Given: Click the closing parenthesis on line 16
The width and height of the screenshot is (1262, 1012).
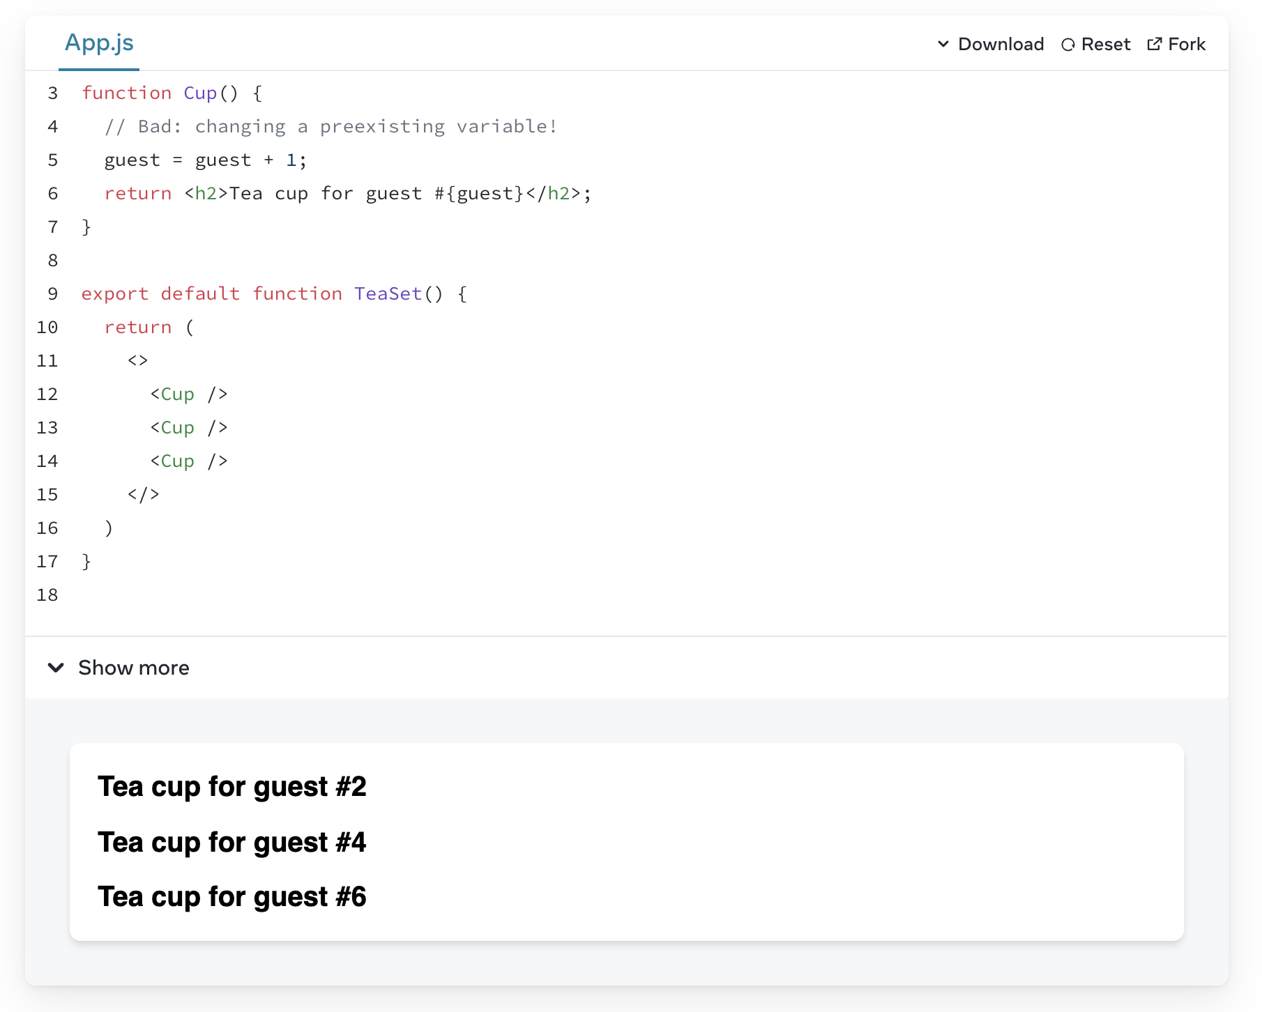Looking at the screenshot, I should click(x=109, y=528).
